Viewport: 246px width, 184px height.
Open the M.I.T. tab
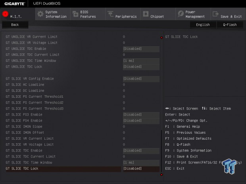point(17,14)
